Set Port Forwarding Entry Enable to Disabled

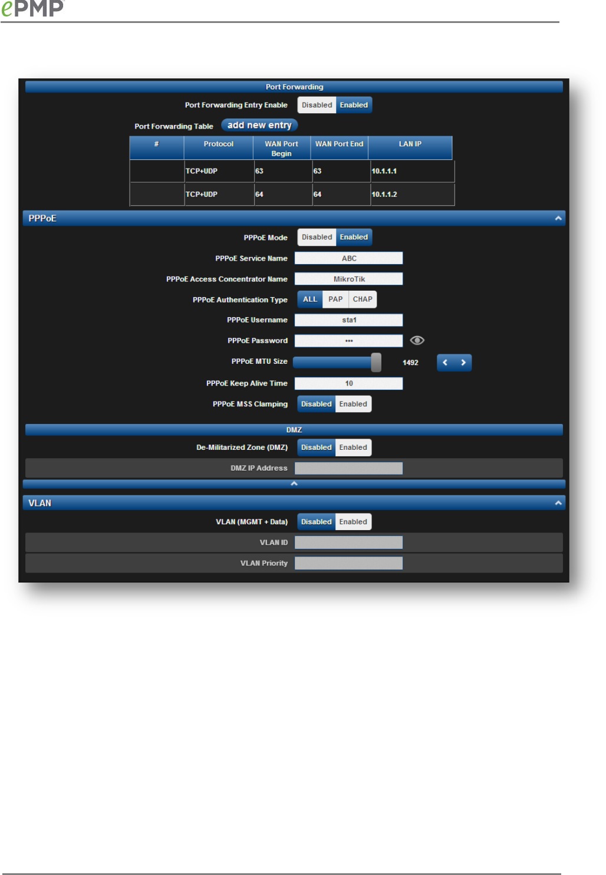pyautogui.click(x=317, y=105)
